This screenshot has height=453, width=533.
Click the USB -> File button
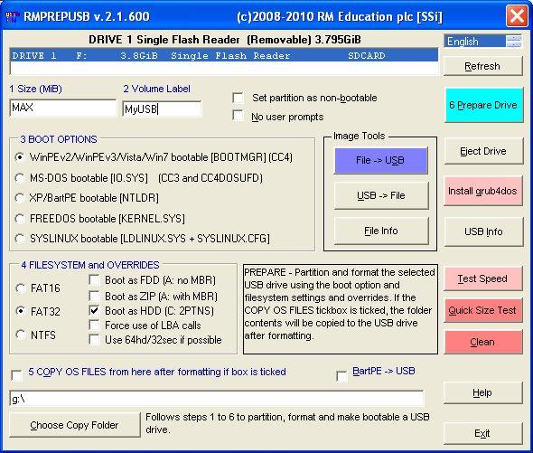[x=381, y=195]
